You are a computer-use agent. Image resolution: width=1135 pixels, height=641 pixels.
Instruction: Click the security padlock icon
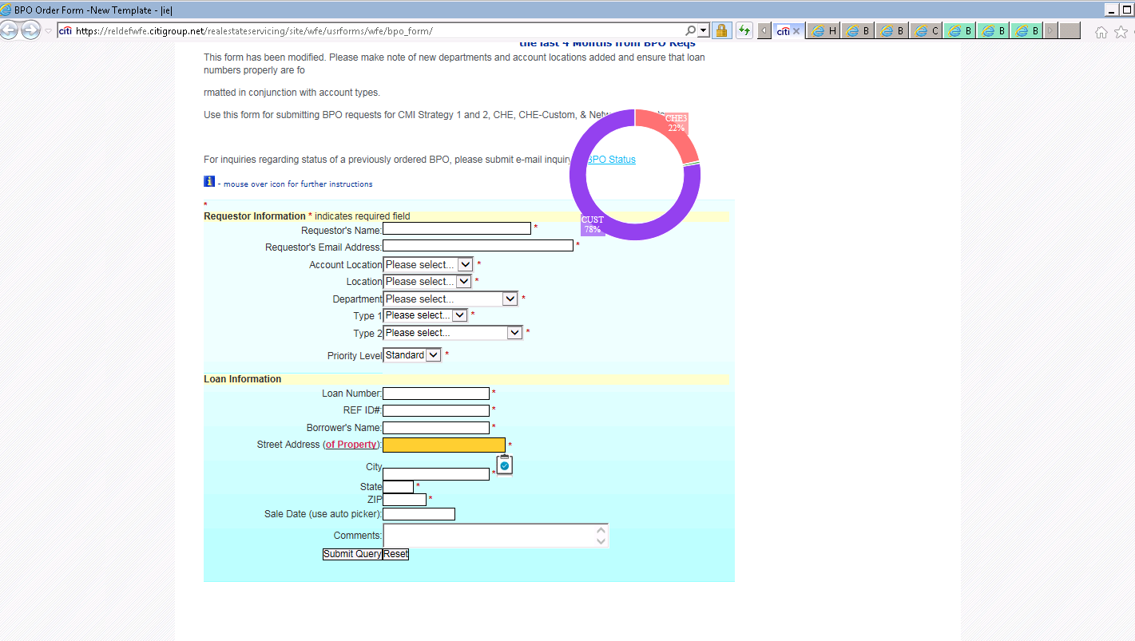[721, 30]
